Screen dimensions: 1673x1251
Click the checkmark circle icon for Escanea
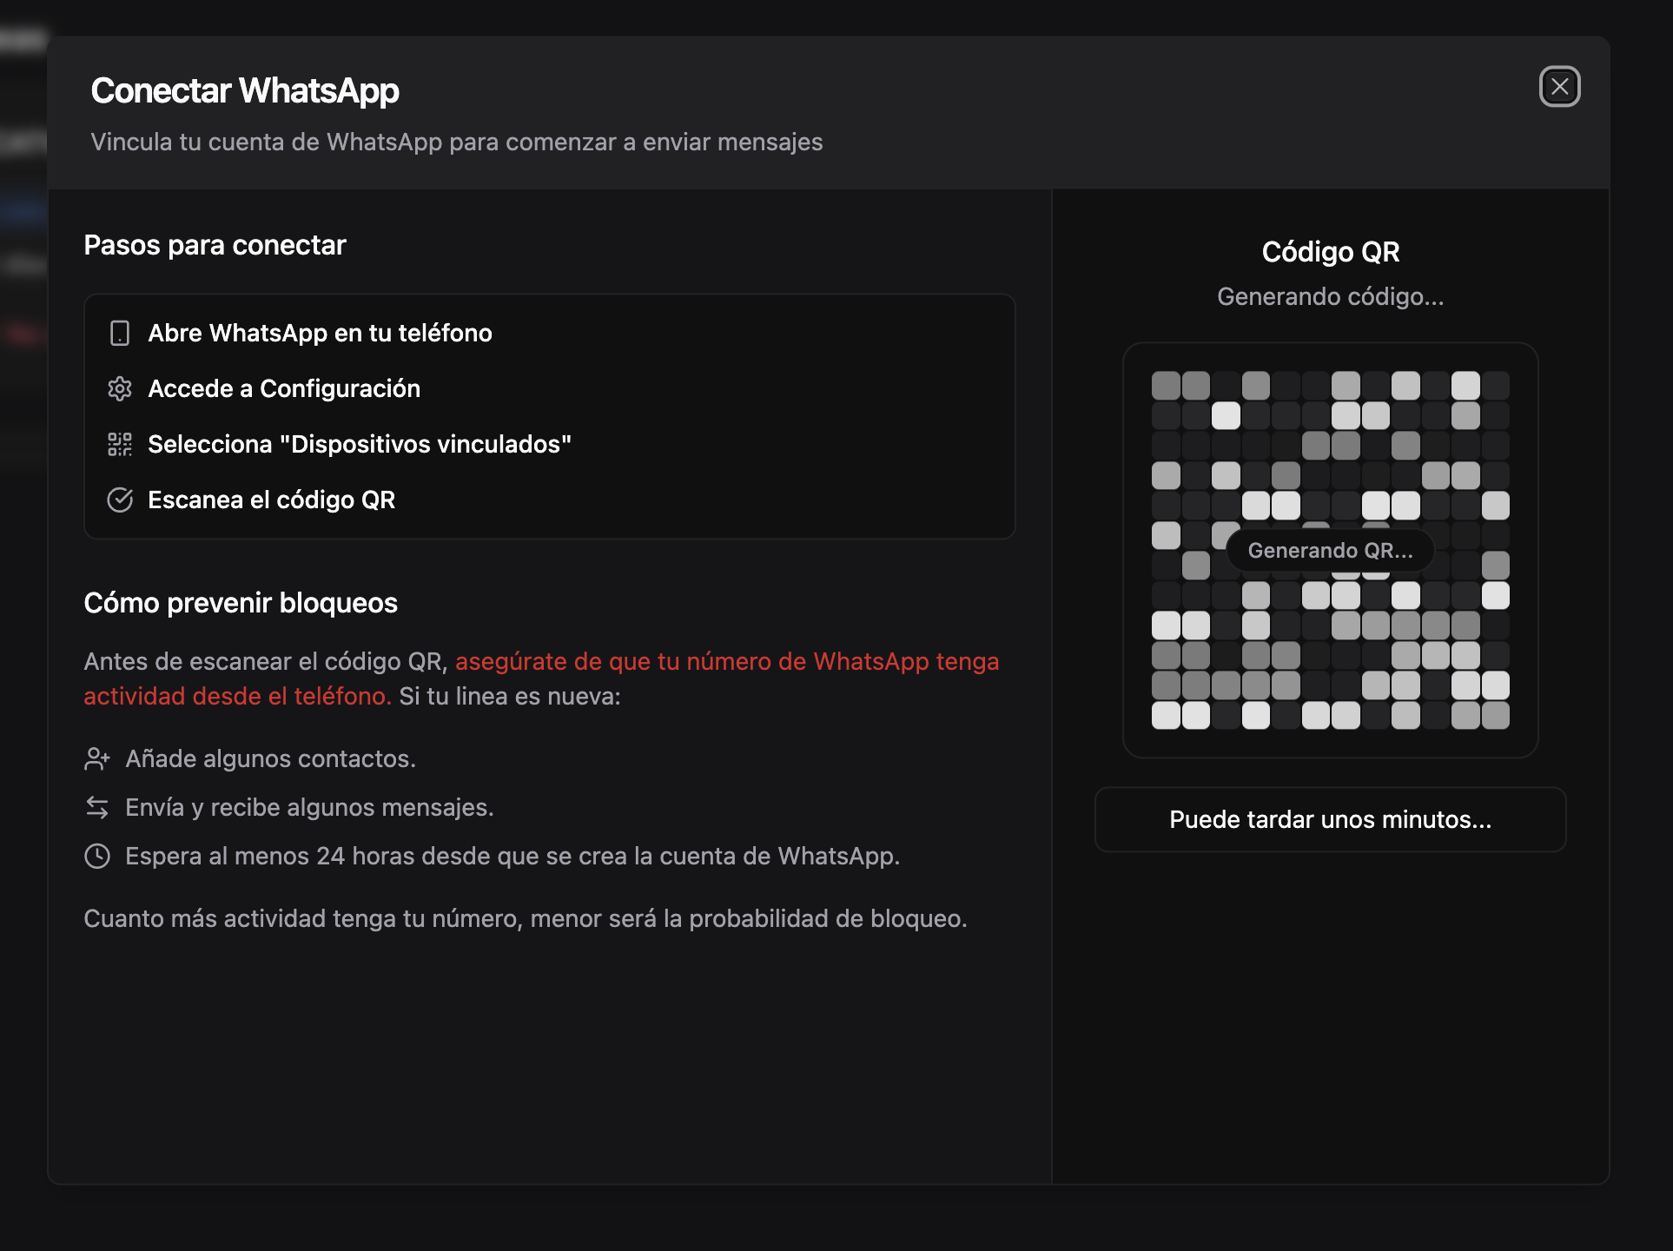(120, 500)
